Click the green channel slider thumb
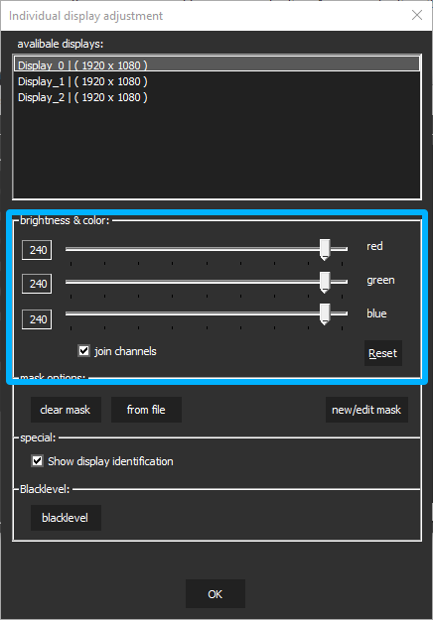Screen dimensions: 433x620 click(x=325, y=283)
